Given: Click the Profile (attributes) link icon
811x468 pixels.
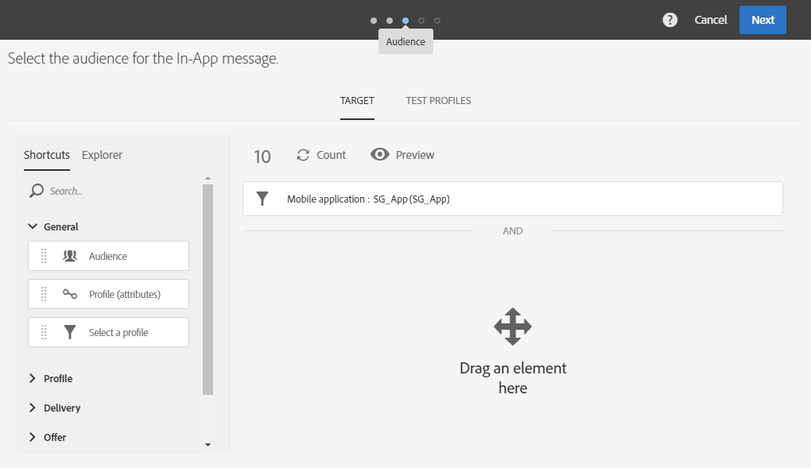Looking at the screenshot, I should (70, 294).
